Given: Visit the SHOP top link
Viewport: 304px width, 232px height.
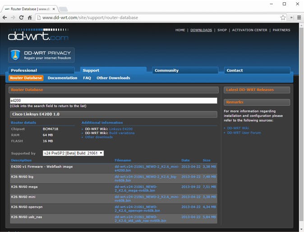Looking at the screenshot, I should (222, 30).
